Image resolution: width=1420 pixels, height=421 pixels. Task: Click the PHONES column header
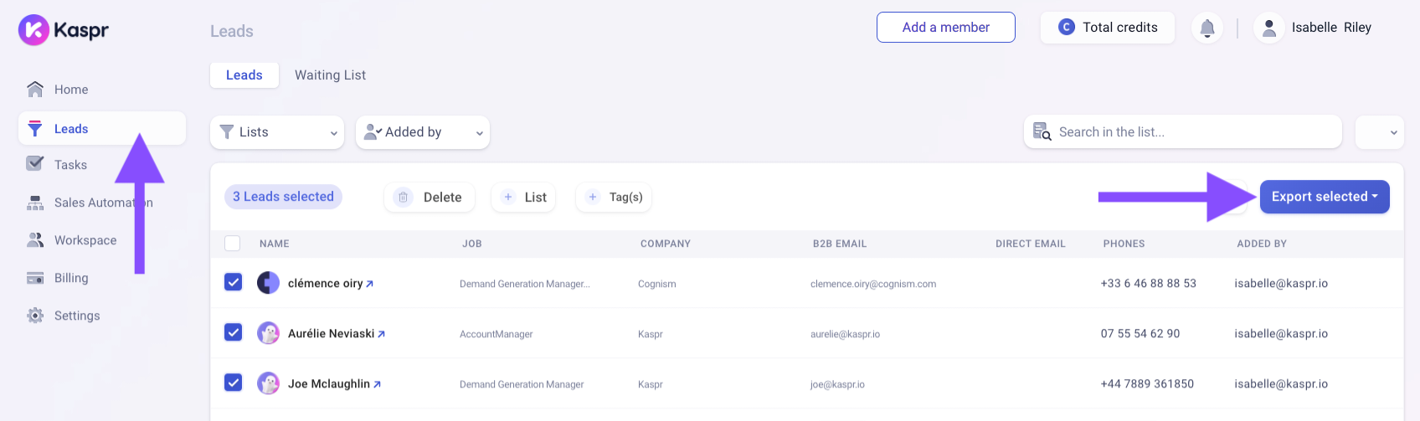(1124, 244)
